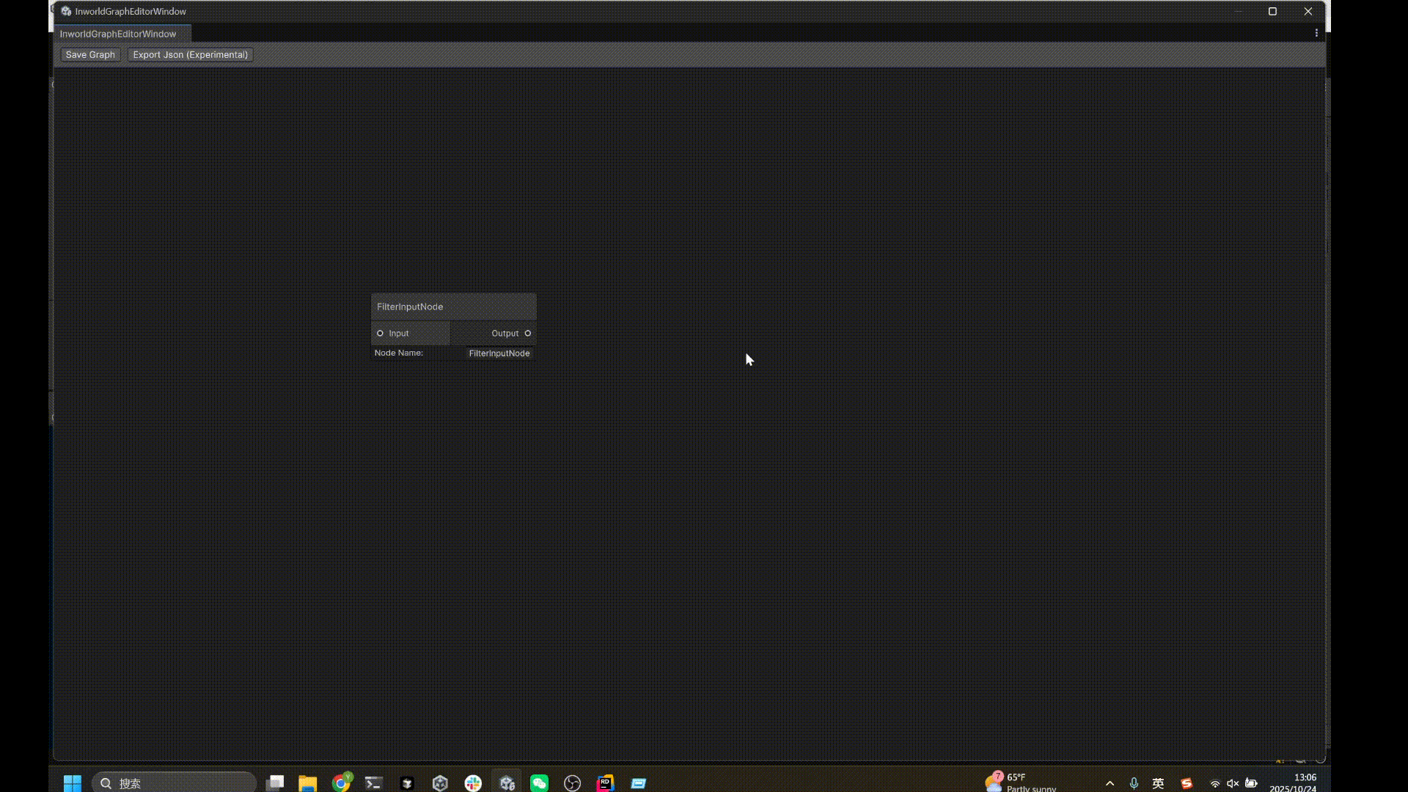
Task: Click the Save Graph button
Action: 89,54
